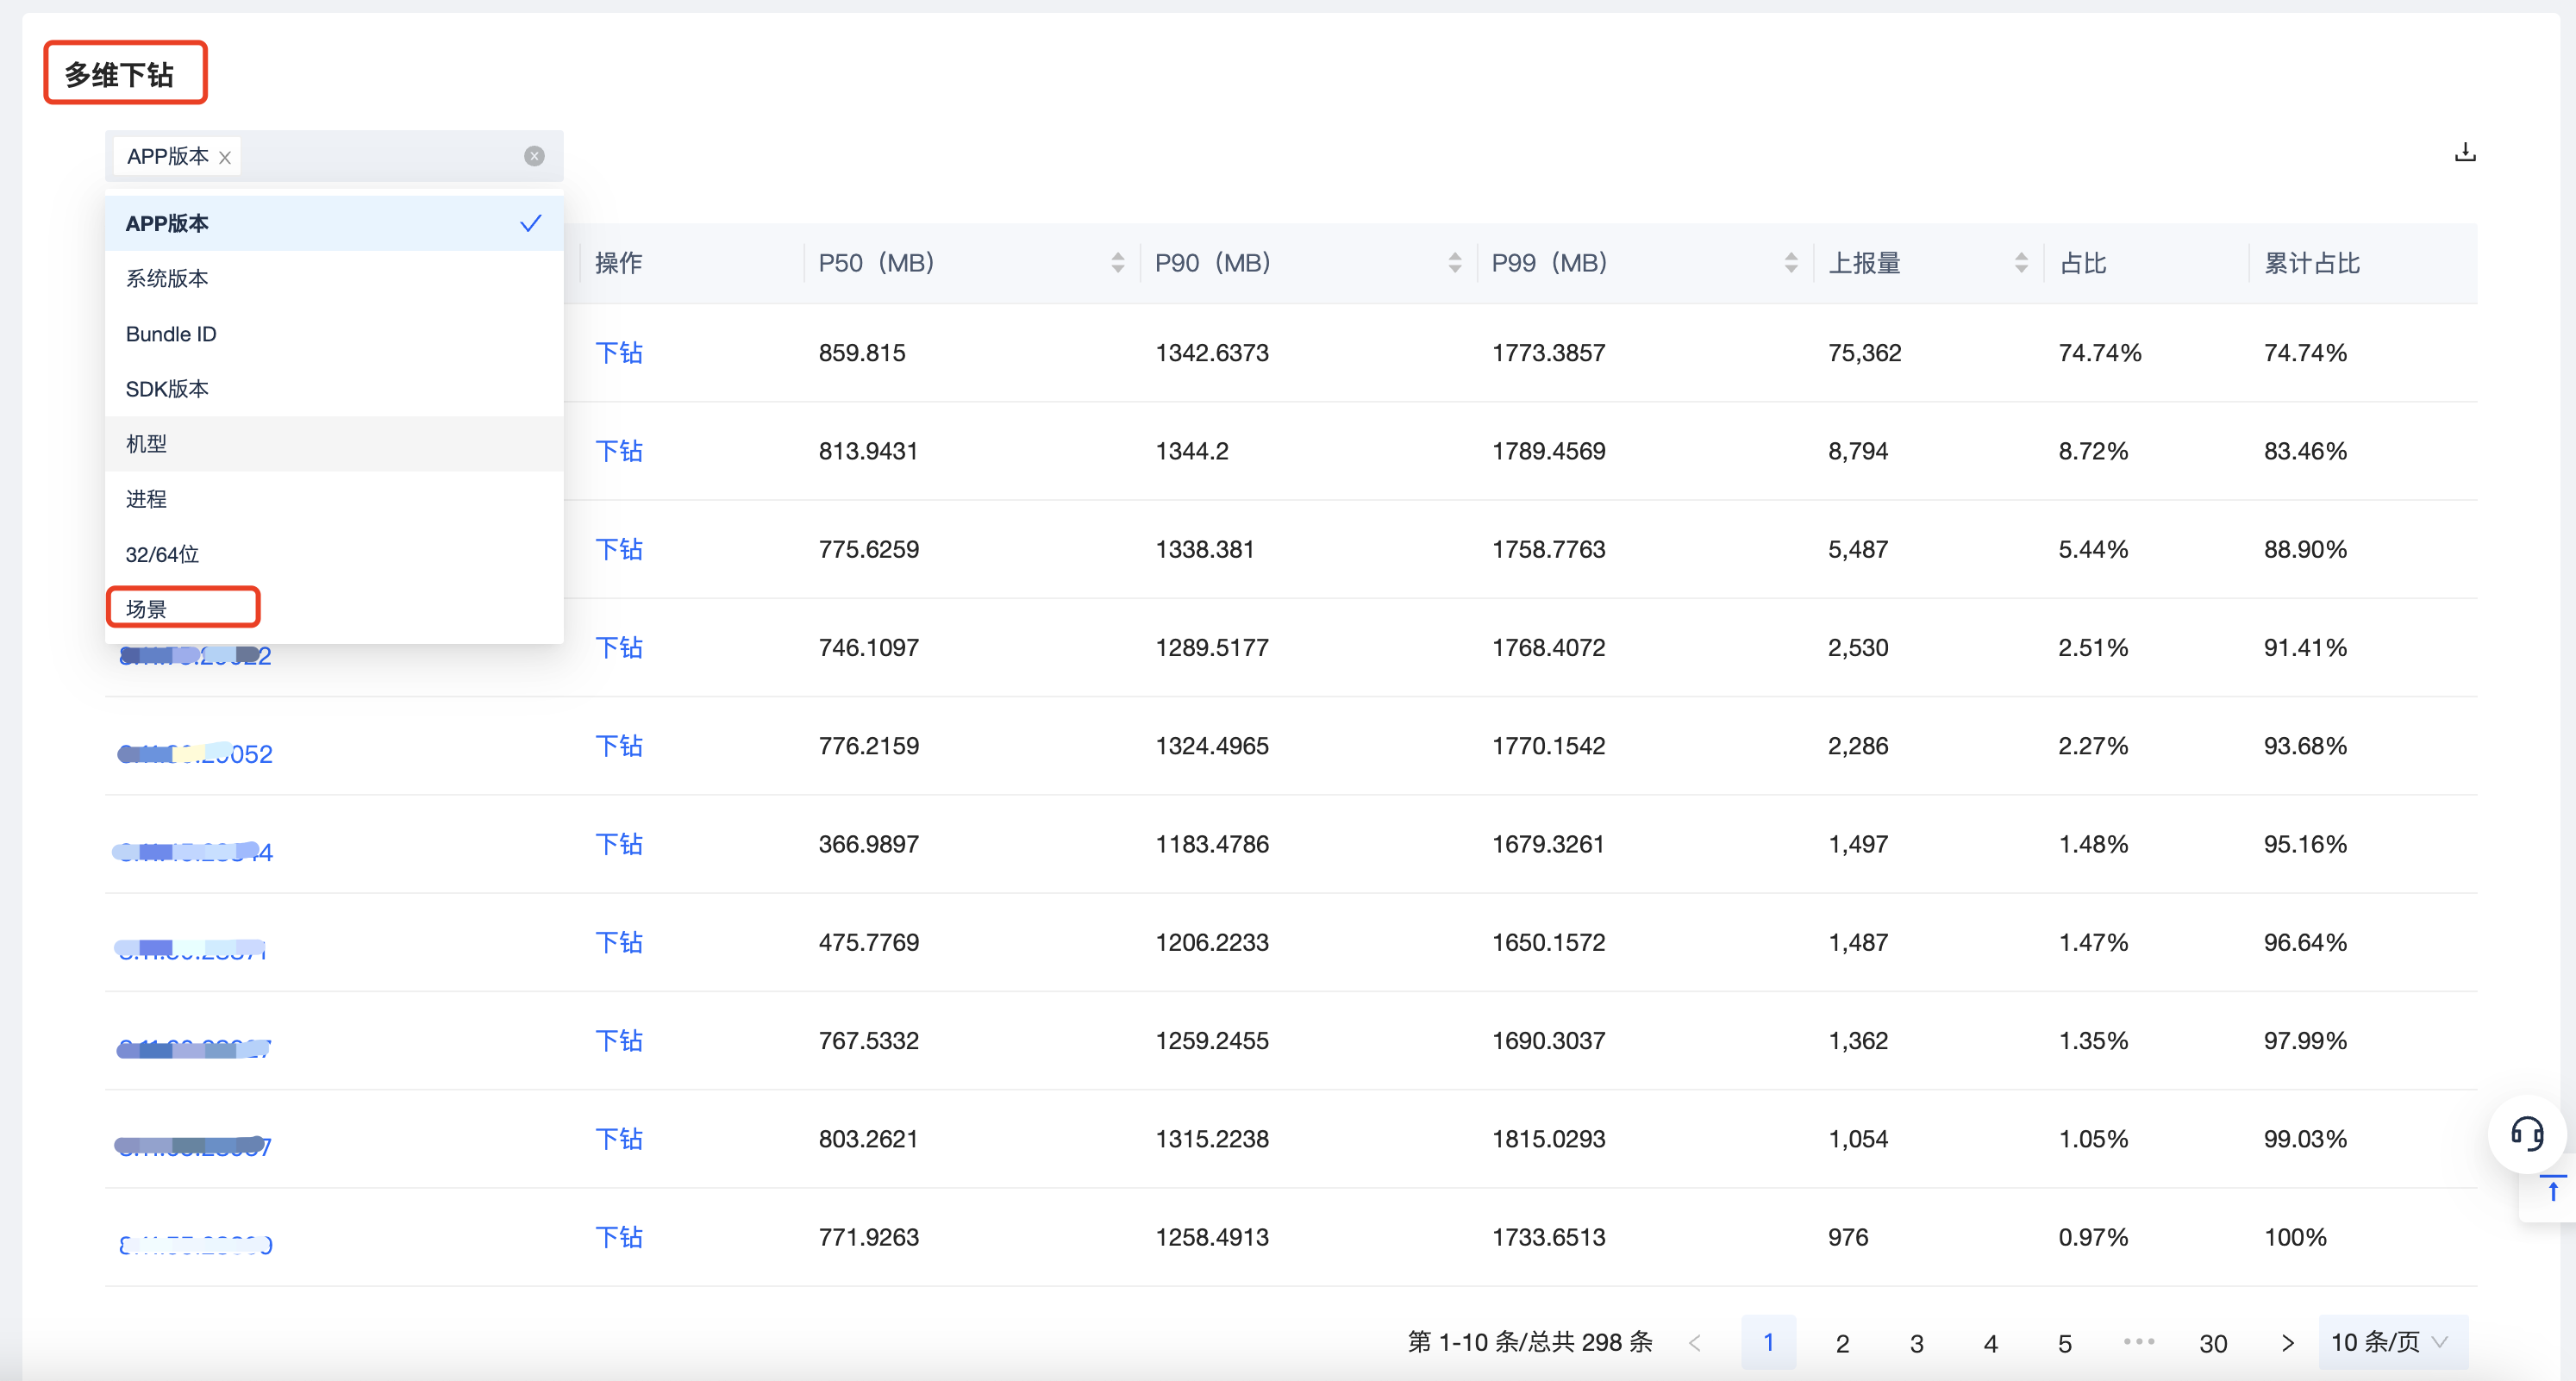2576x1381 pixels.
Task: Click the download export icon
Action: 2465,152
